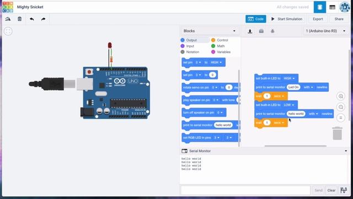Click the blocks workspace trash can
353x199 pixels.
(x=337, y=133)
